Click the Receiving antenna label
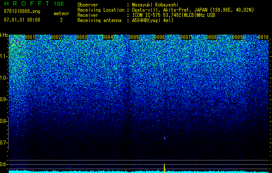Screen dimensions: 272x173 tap(99, 20)
